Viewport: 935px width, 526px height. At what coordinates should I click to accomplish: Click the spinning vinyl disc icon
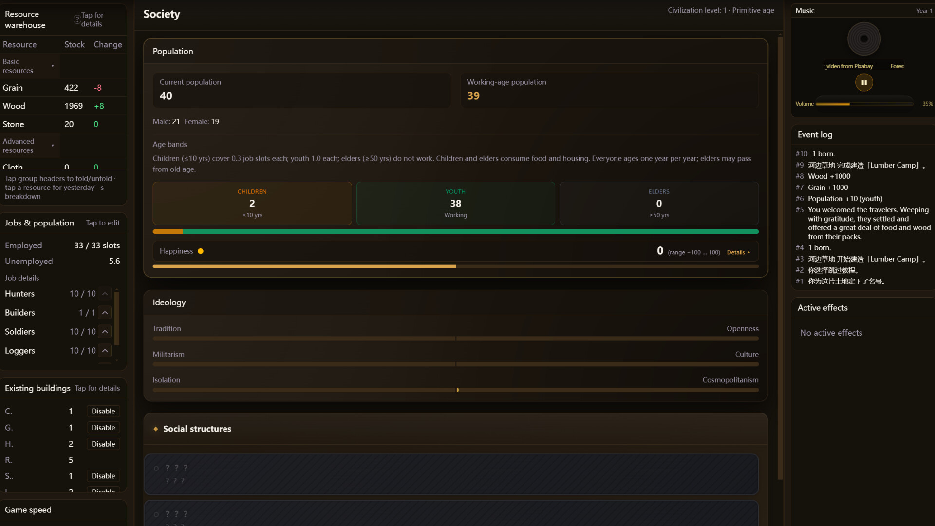click(864, 39)
